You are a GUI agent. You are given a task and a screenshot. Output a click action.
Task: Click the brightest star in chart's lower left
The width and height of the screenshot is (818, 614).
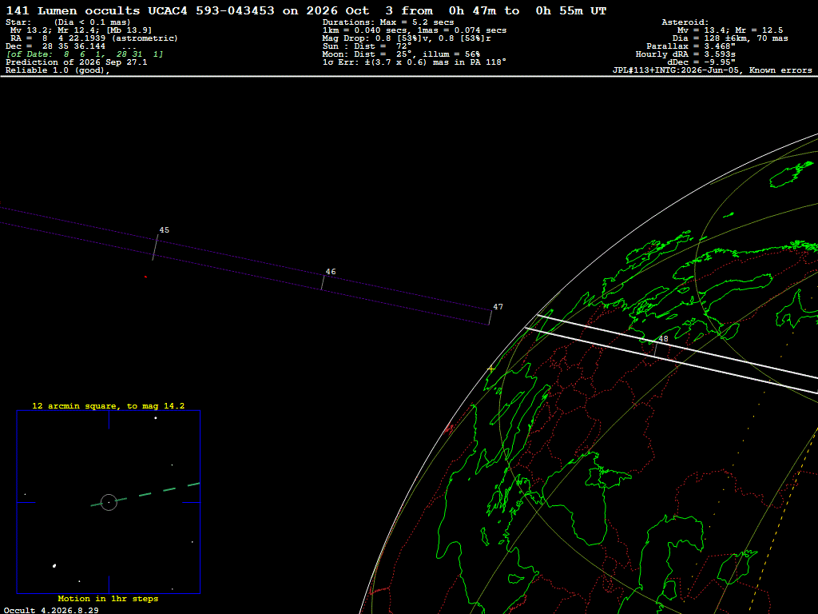click(54, 565)
